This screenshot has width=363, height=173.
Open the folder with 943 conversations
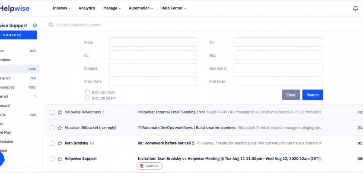18,51
